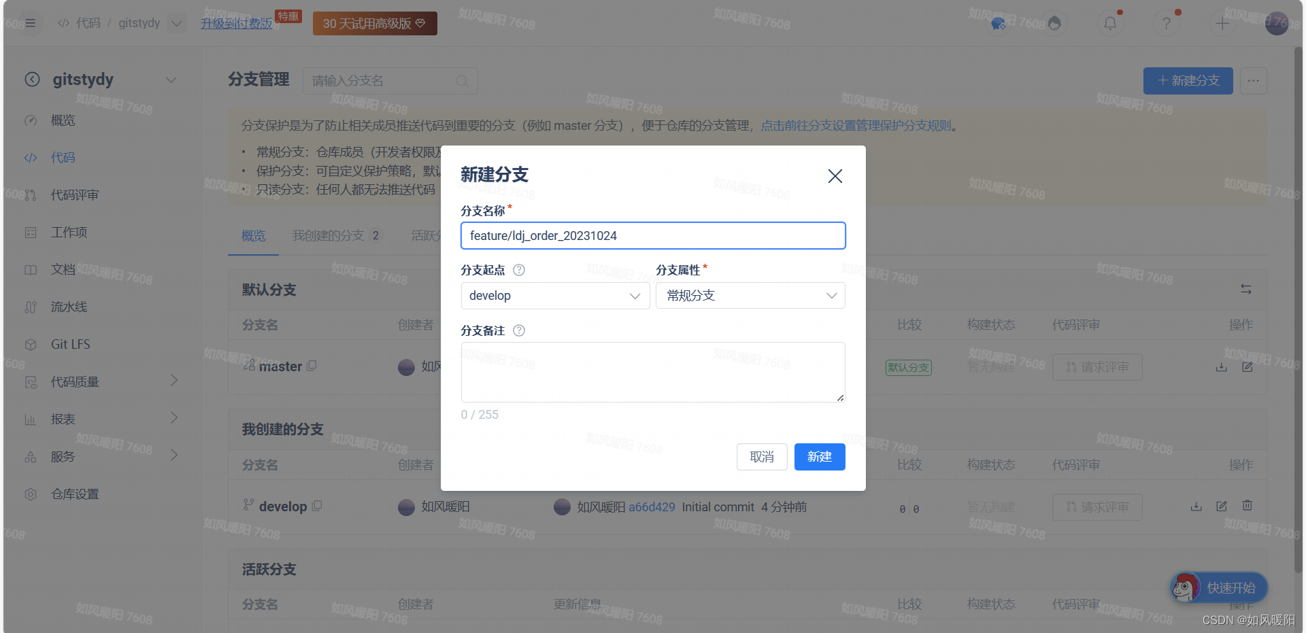Copy develop branch name icon
The width and height of the screenshot is (1306, 633).
(317, 506)
